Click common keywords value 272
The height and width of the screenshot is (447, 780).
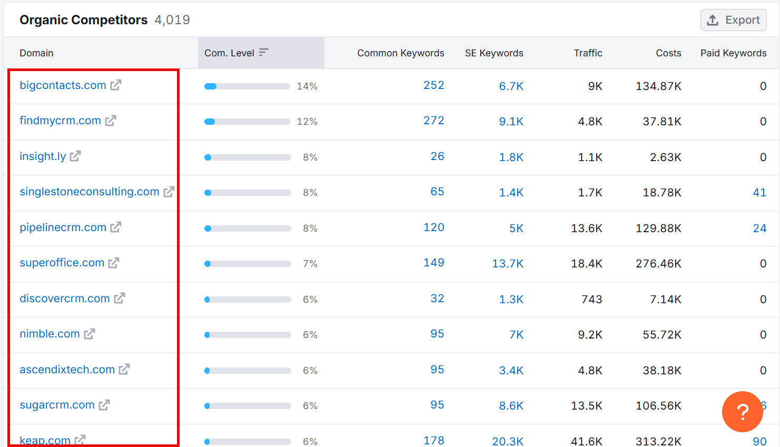pos(434,121)
